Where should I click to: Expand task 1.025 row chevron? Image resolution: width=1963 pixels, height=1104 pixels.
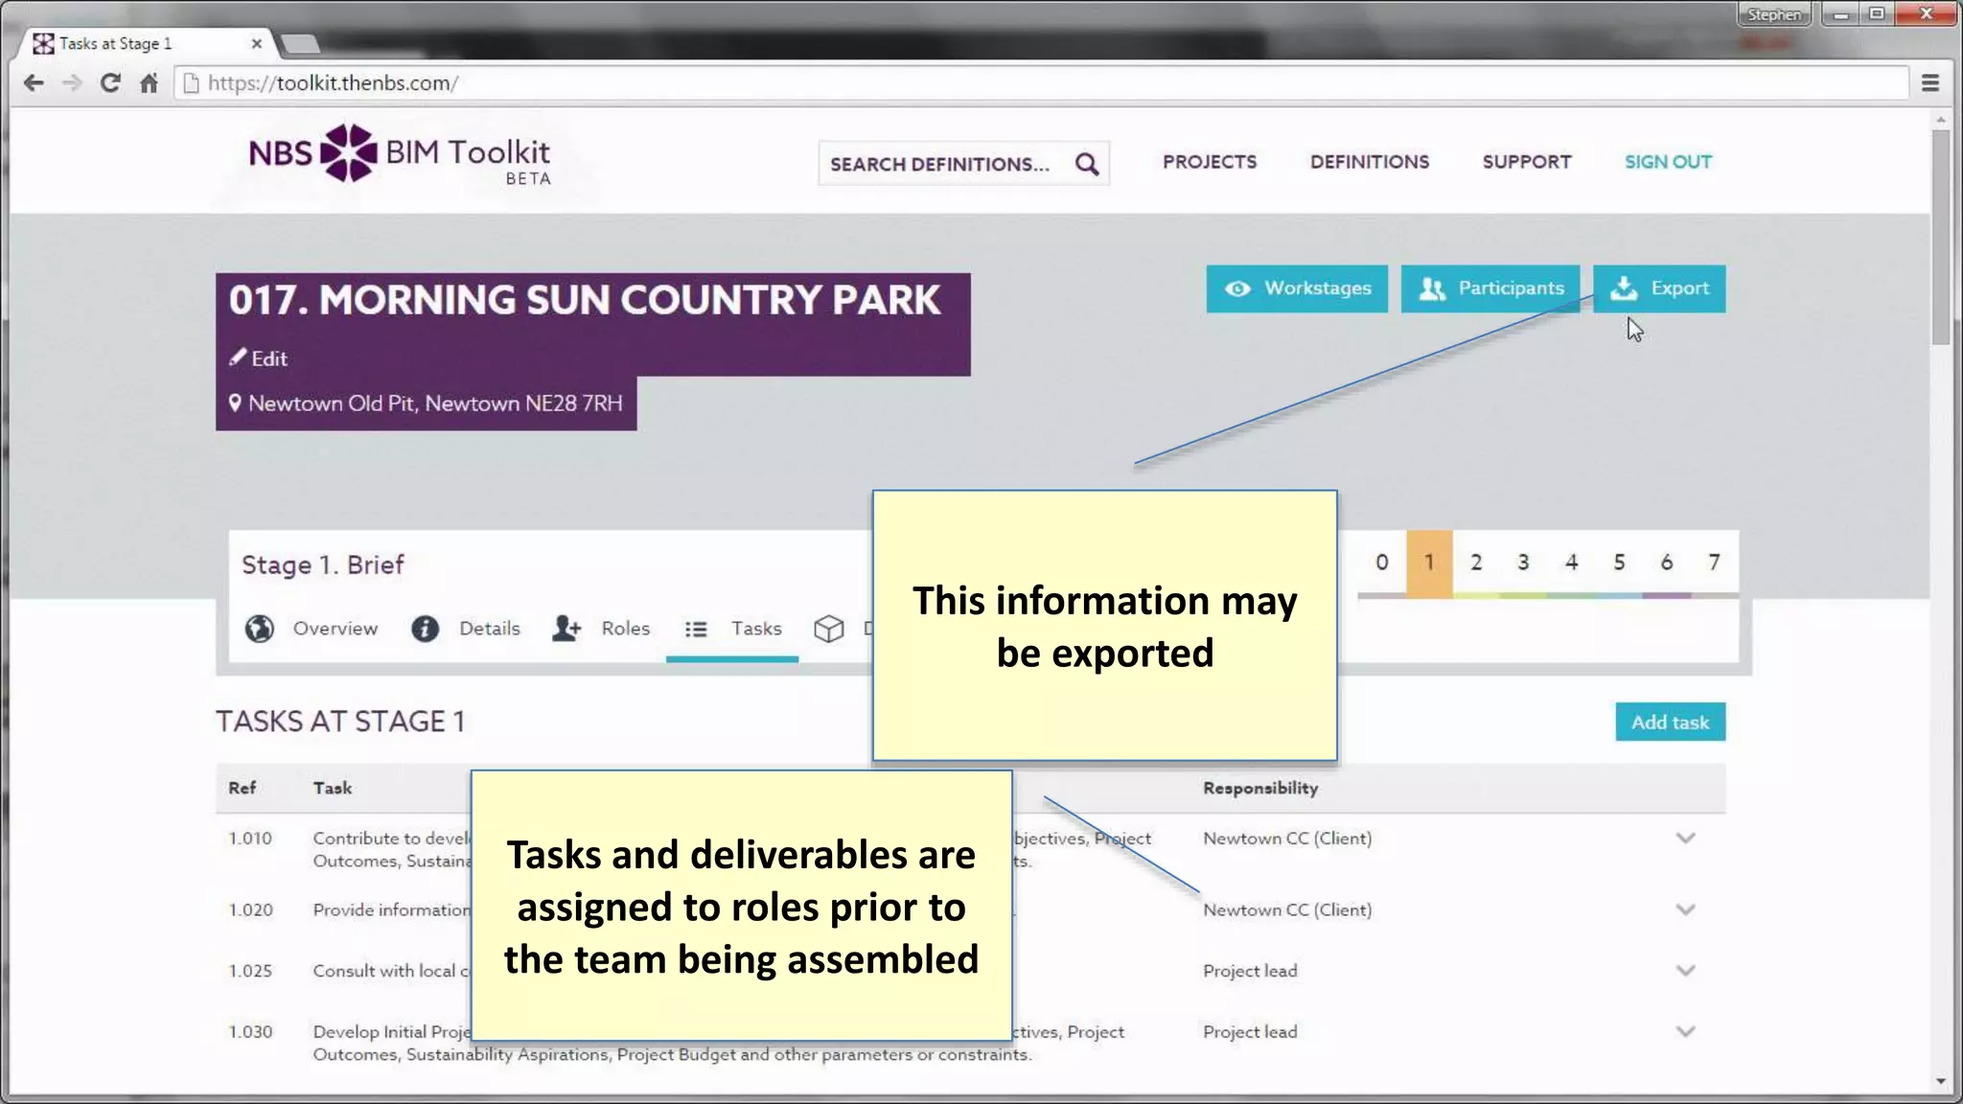1686,971
